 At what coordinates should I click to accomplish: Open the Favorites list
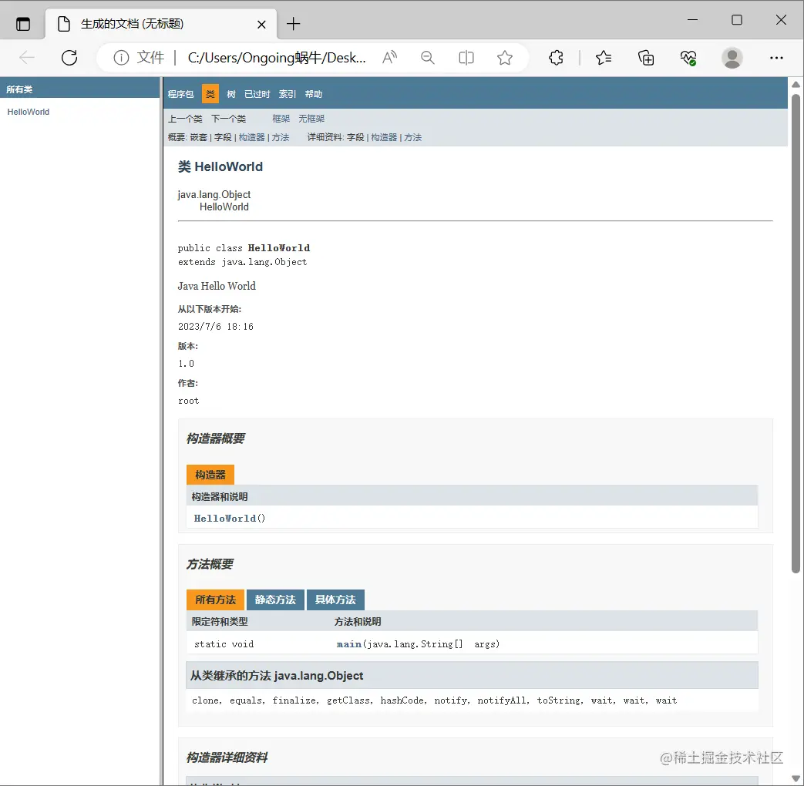(x=604, y=58)
